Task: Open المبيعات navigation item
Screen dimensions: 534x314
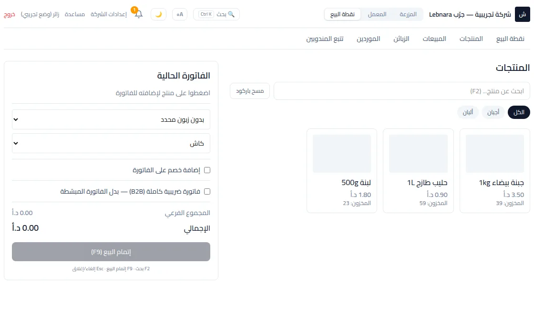Action: 434,39
